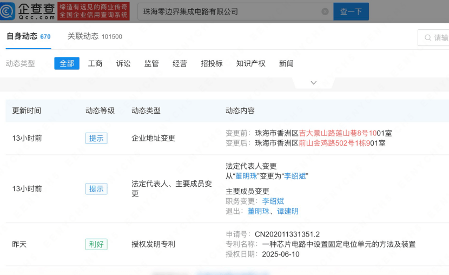Open 李绍斌 link under 职务变更
This screenshot has height=275, width=449.
point(273,201)
